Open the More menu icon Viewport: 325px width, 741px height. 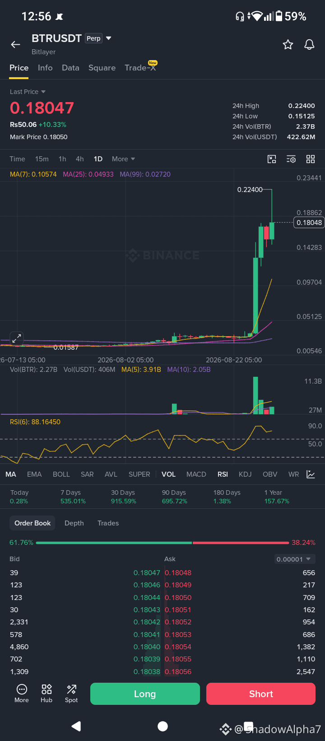(x=22, y=694)
